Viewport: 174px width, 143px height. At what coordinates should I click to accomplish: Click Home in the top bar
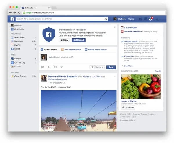[x=131, y=19]
